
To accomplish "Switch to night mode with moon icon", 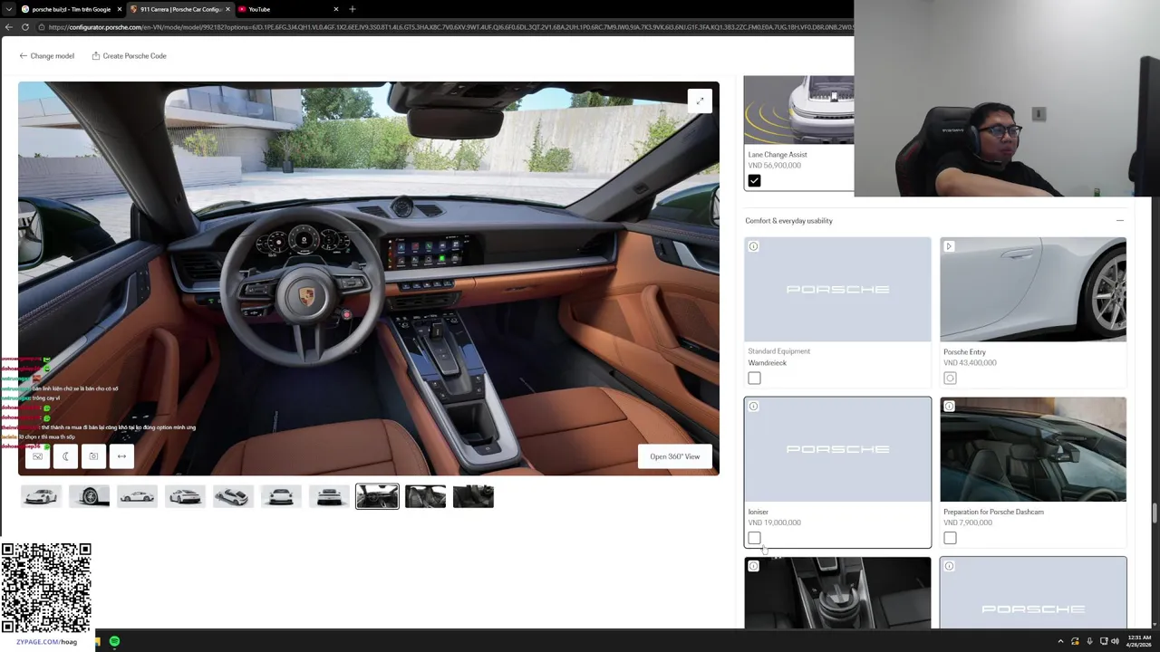I will click(65, 456).
